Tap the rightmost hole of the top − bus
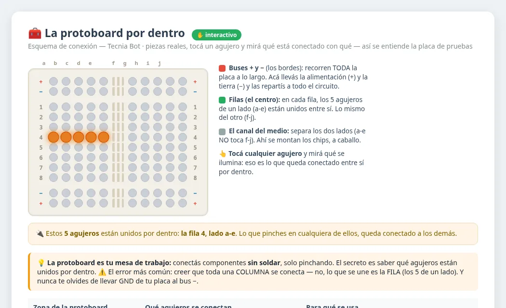This screenshot has height=308, width=506. click(x=183, y=91)
